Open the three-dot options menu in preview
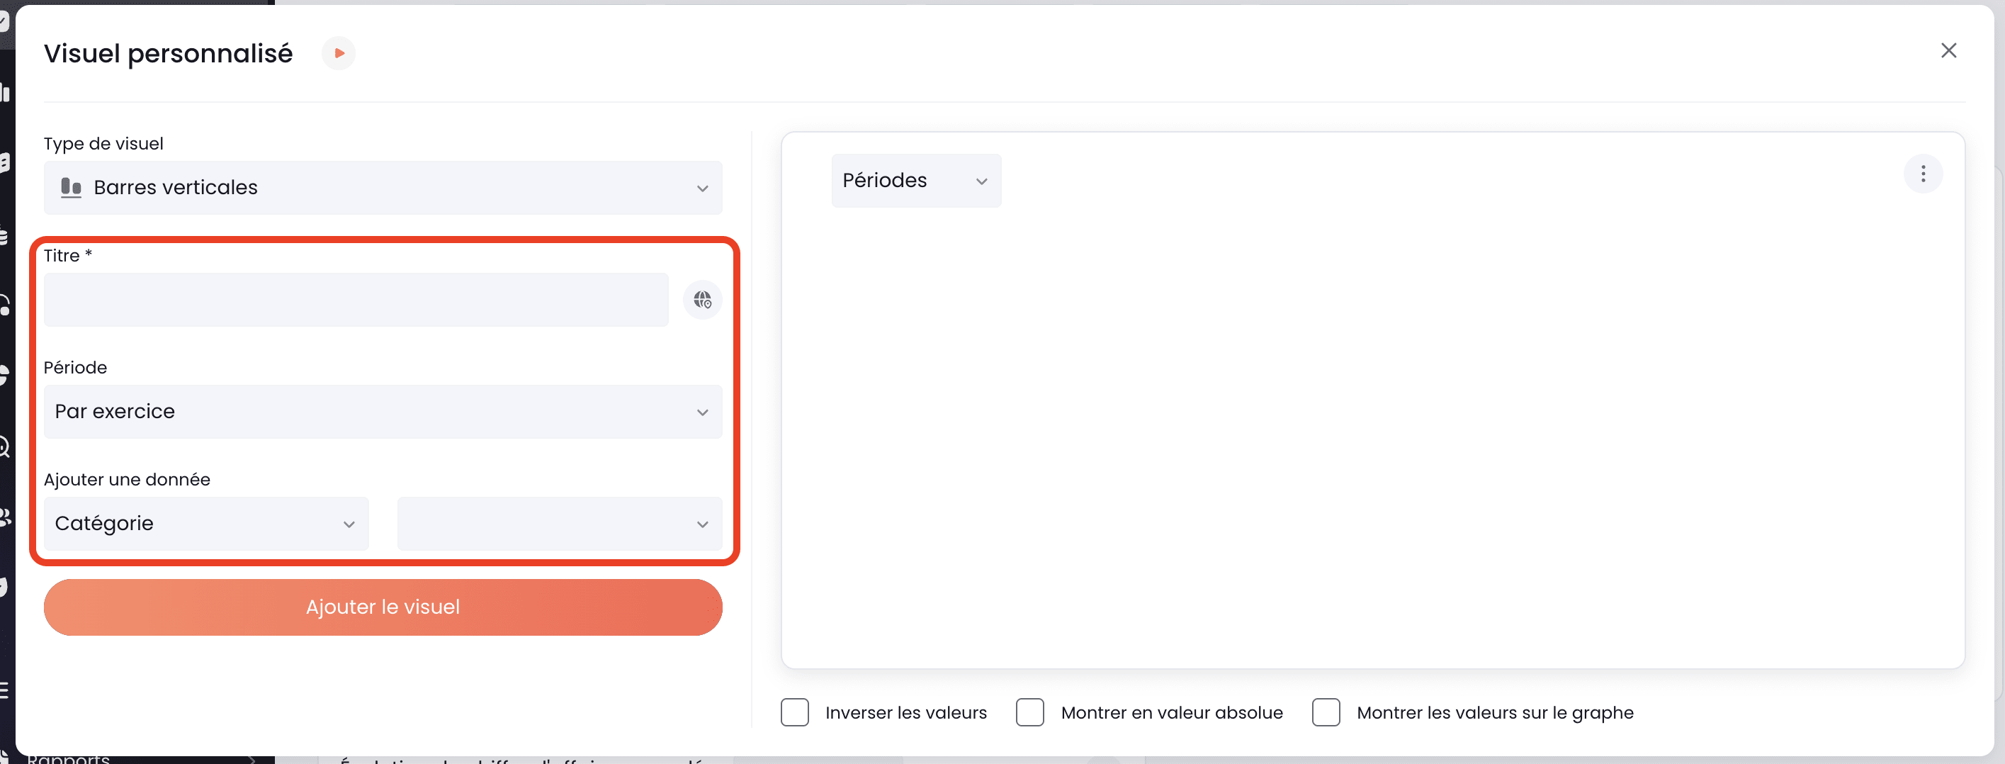This screenshot has width=2005, height=764. click(1923, 174)
